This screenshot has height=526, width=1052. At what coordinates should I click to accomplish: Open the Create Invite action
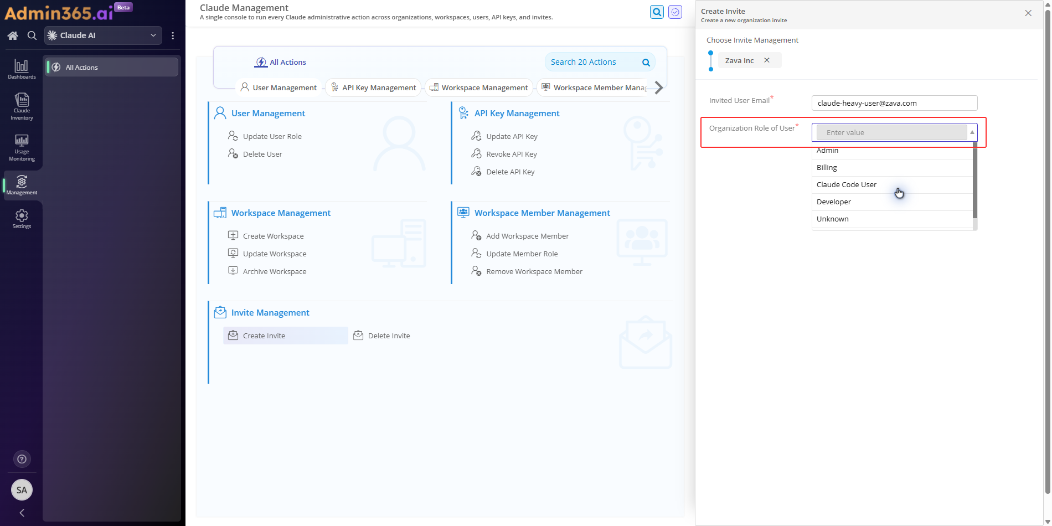click(x=286, y=336)
